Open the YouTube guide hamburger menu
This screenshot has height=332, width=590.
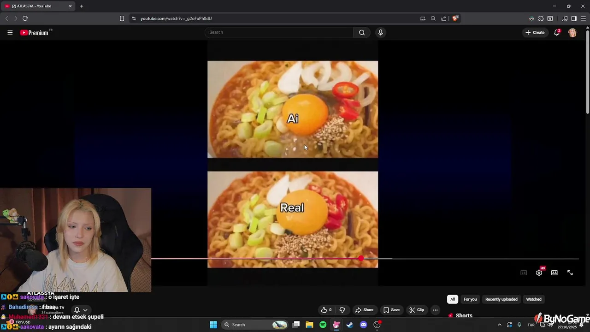pos(10,32)
